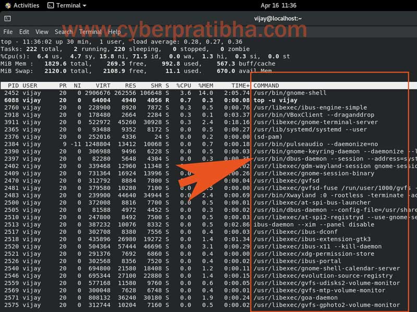
Task: Click the Terminal menu in the menu bar
Action: [90, 32]
